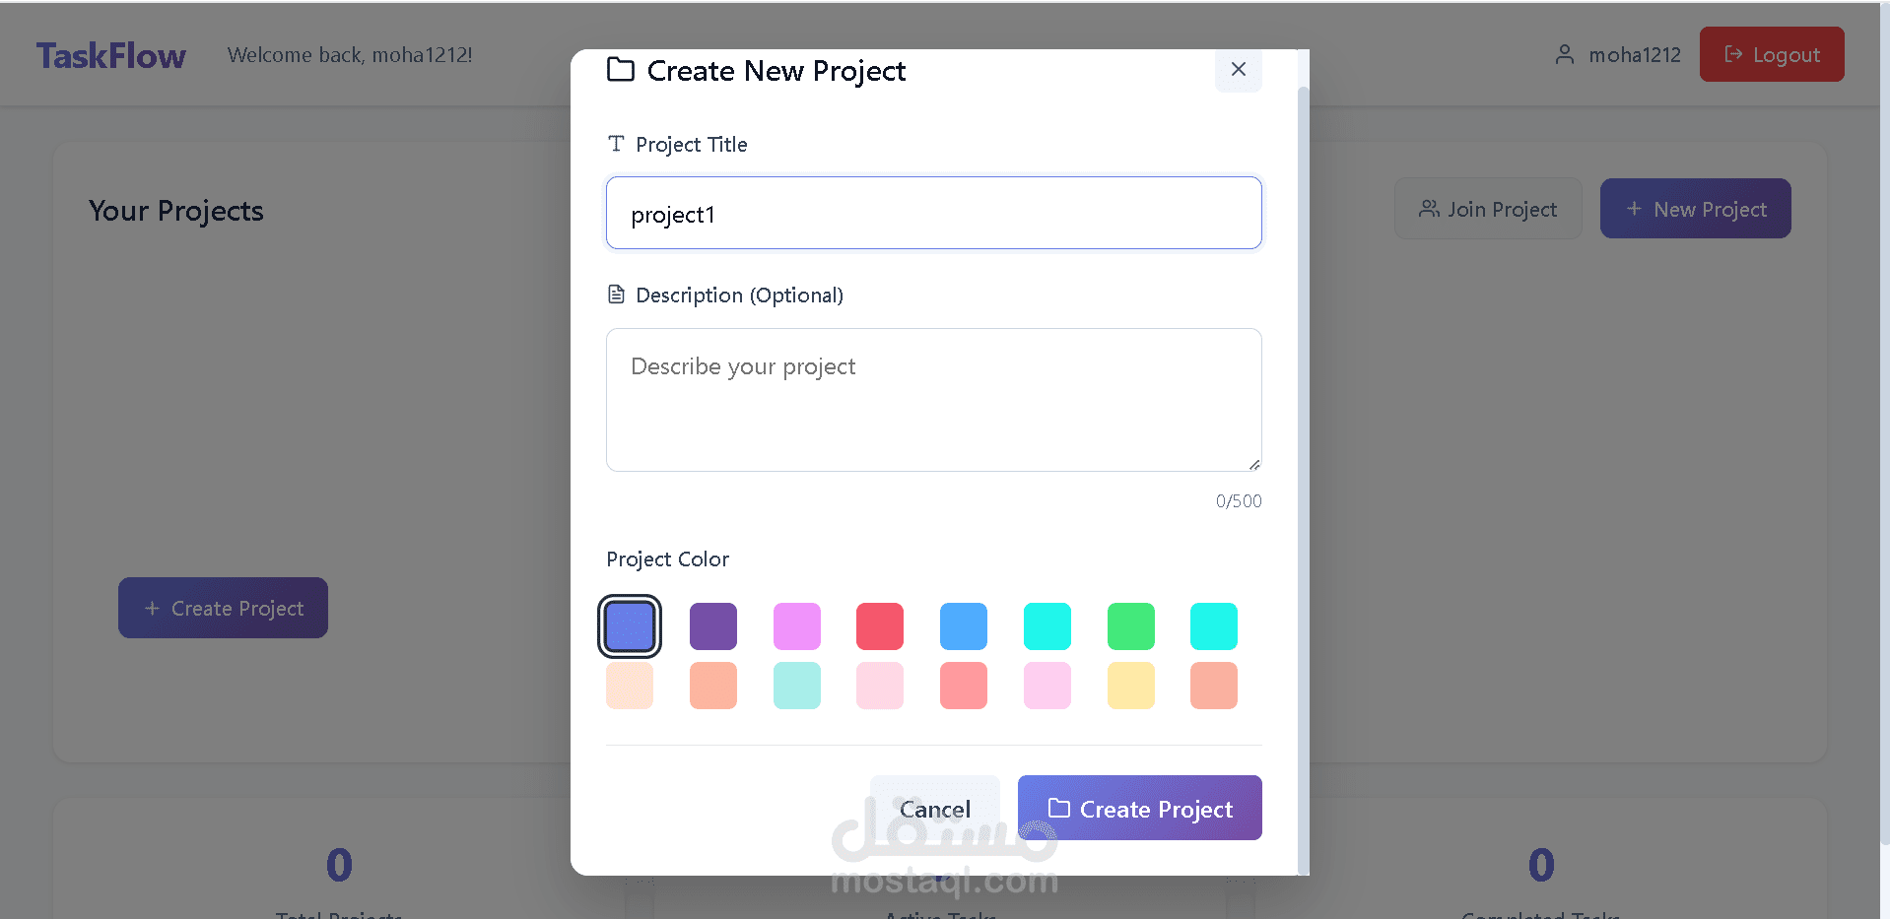
Task: Cancel the new project dialog
Action: click(934, 809)
